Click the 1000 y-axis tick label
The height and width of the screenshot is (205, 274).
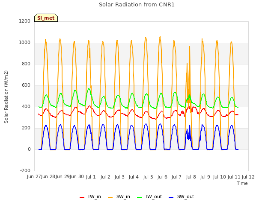pyautogui.click(x=25, y=43)
